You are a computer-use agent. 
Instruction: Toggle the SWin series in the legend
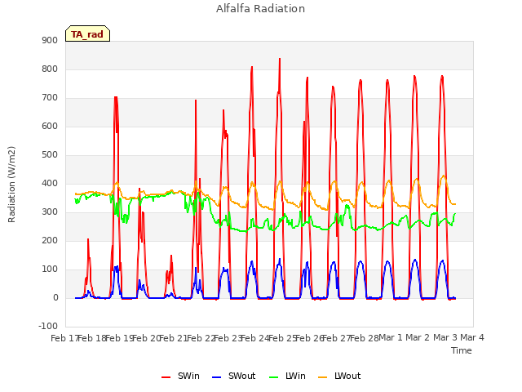(x=180, y=376)
